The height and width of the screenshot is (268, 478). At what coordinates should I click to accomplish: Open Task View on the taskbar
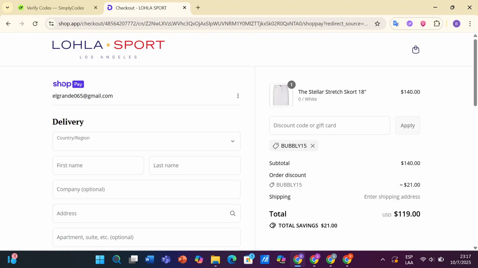point(133,260)
